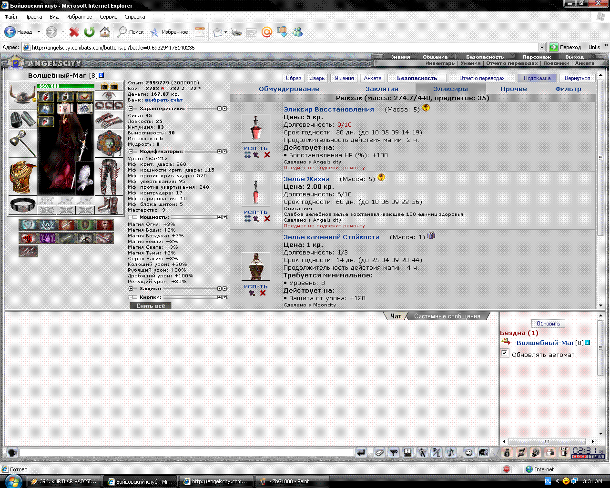610x488 pixels.
Task: Click the Internet Explorer Refresh button
Action: [x=89, y=32]
